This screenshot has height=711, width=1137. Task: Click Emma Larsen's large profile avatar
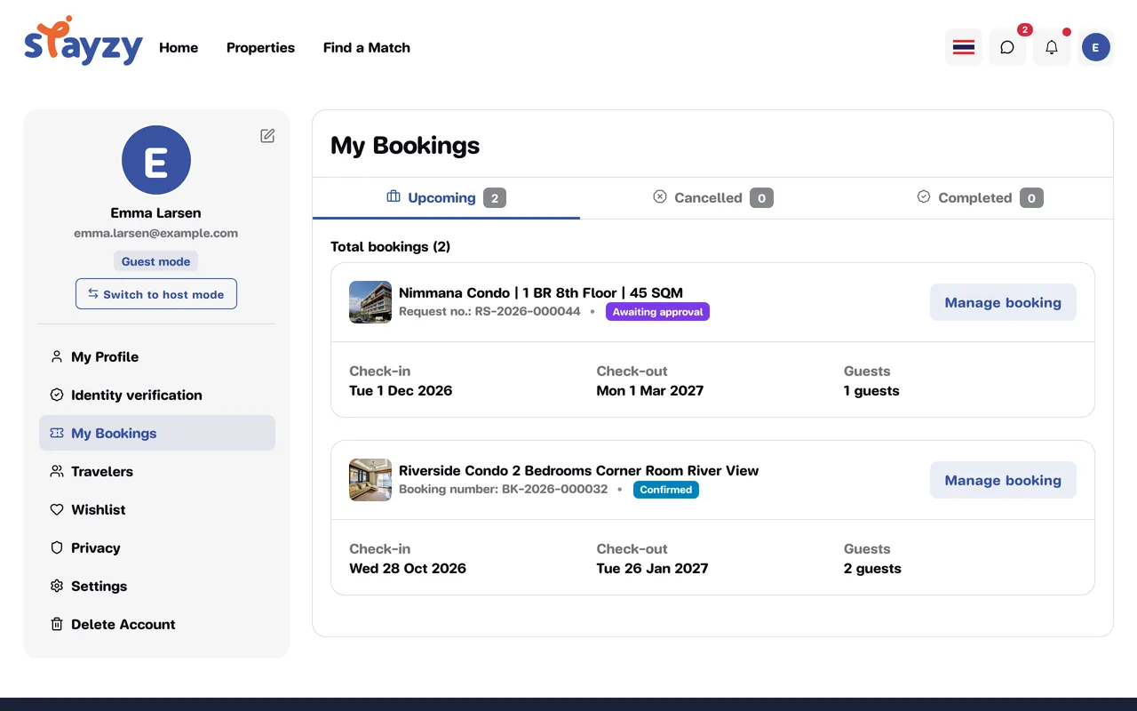[156, 160]
